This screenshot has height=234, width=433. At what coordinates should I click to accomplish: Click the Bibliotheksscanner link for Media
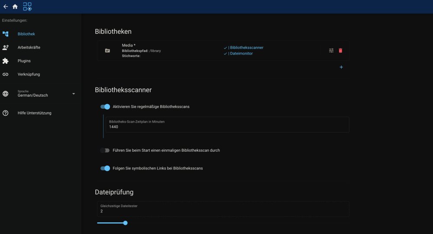click(x=246, y=48)
